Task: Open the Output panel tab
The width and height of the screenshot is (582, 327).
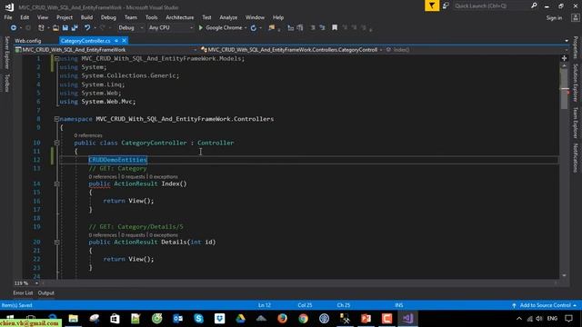Action: pos(46,292)
